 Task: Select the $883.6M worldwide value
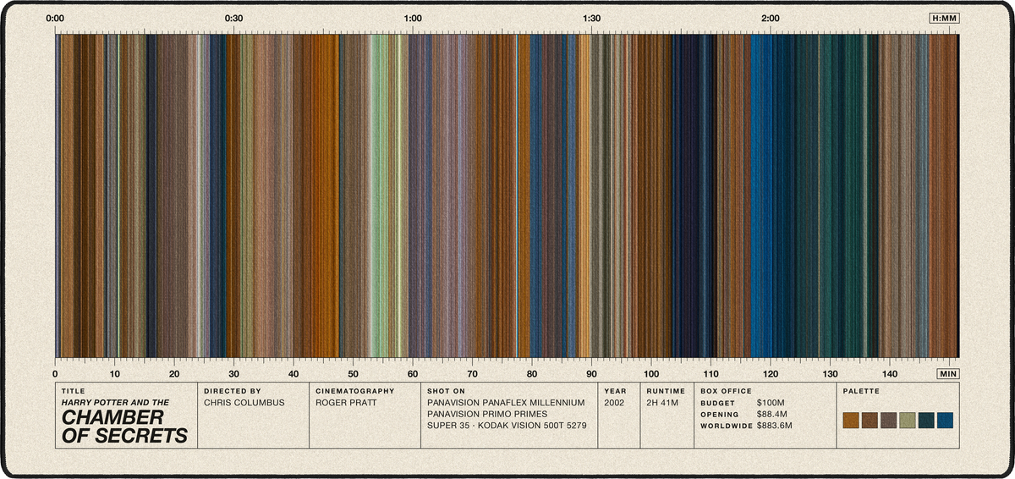(x=775, y=426)
